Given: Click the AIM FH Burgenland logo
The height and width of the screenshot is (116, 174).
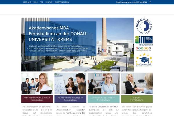Looking at the screenshot, I should point(144,41).
